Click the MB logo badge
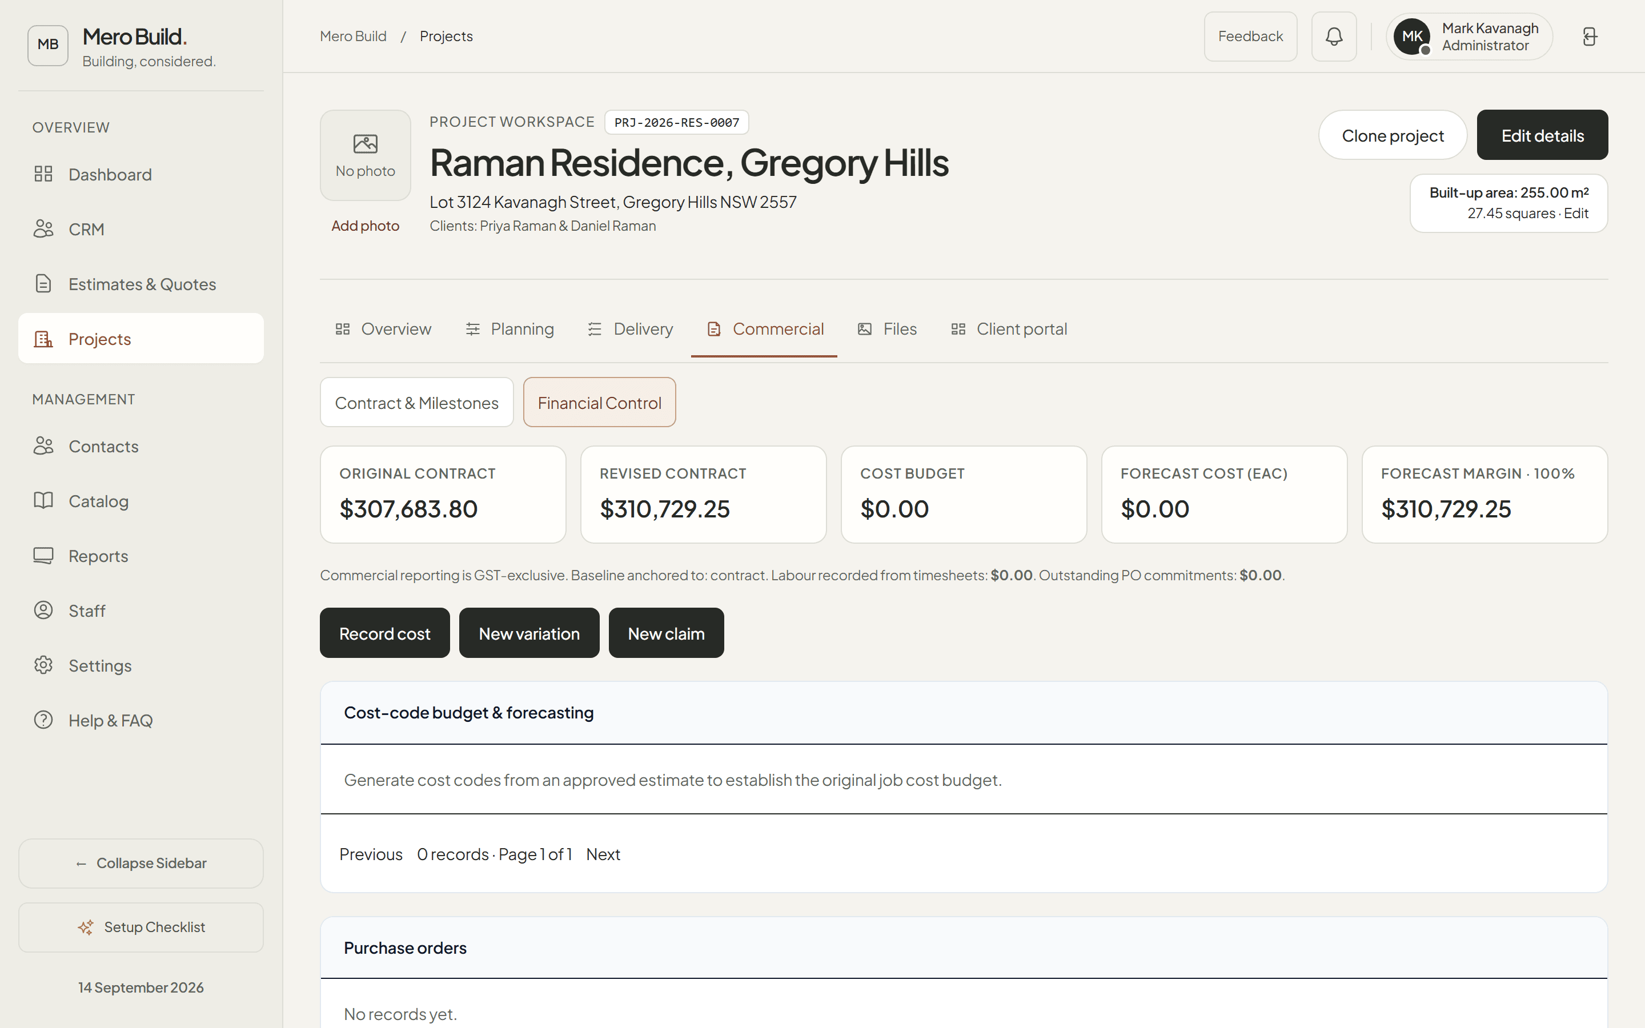This screenshot has width=1645, height=1028. 47,45
